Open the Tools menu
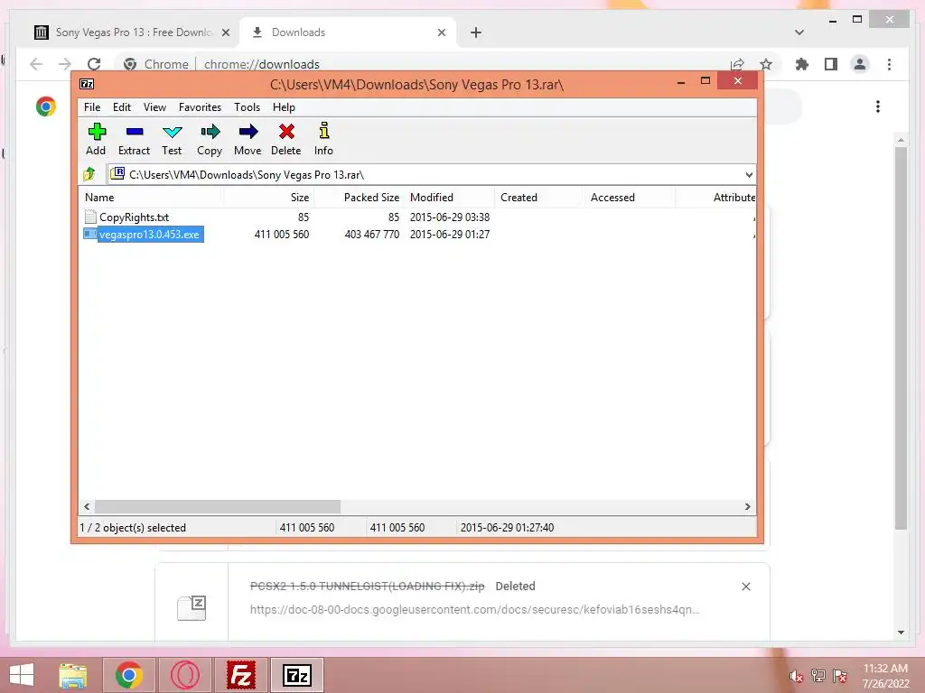Screen dimensions: 925x693 (x=247, y=107)
